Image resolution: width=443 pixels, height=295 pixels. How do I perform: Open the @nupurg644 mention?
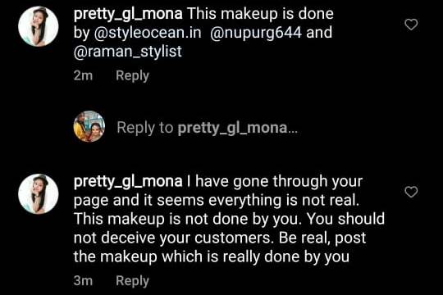pyautogui.click(x=256, y=33)
